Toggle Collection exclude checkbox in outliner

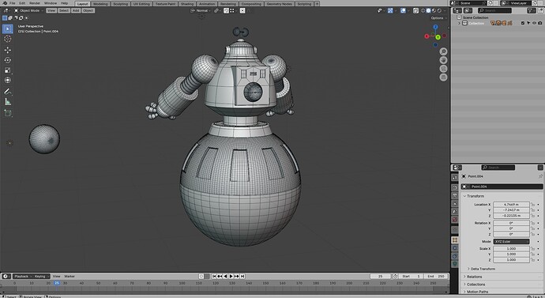[x=522, y=23]
